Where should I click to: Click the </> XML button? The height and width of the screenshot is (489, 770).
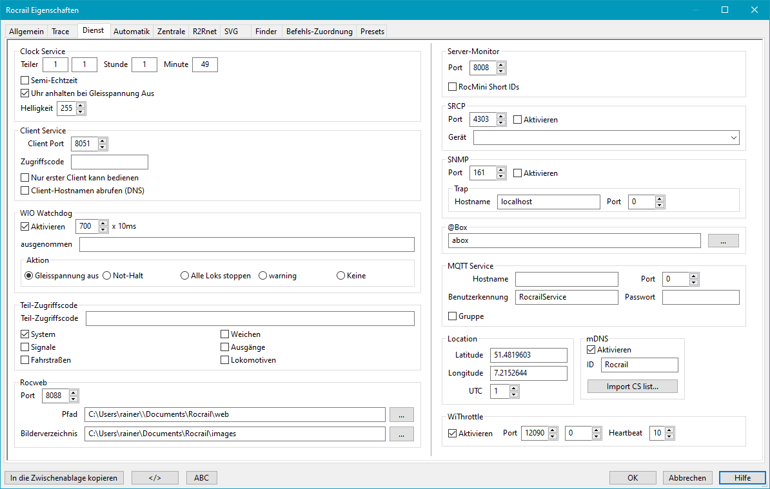coord(154,477)
